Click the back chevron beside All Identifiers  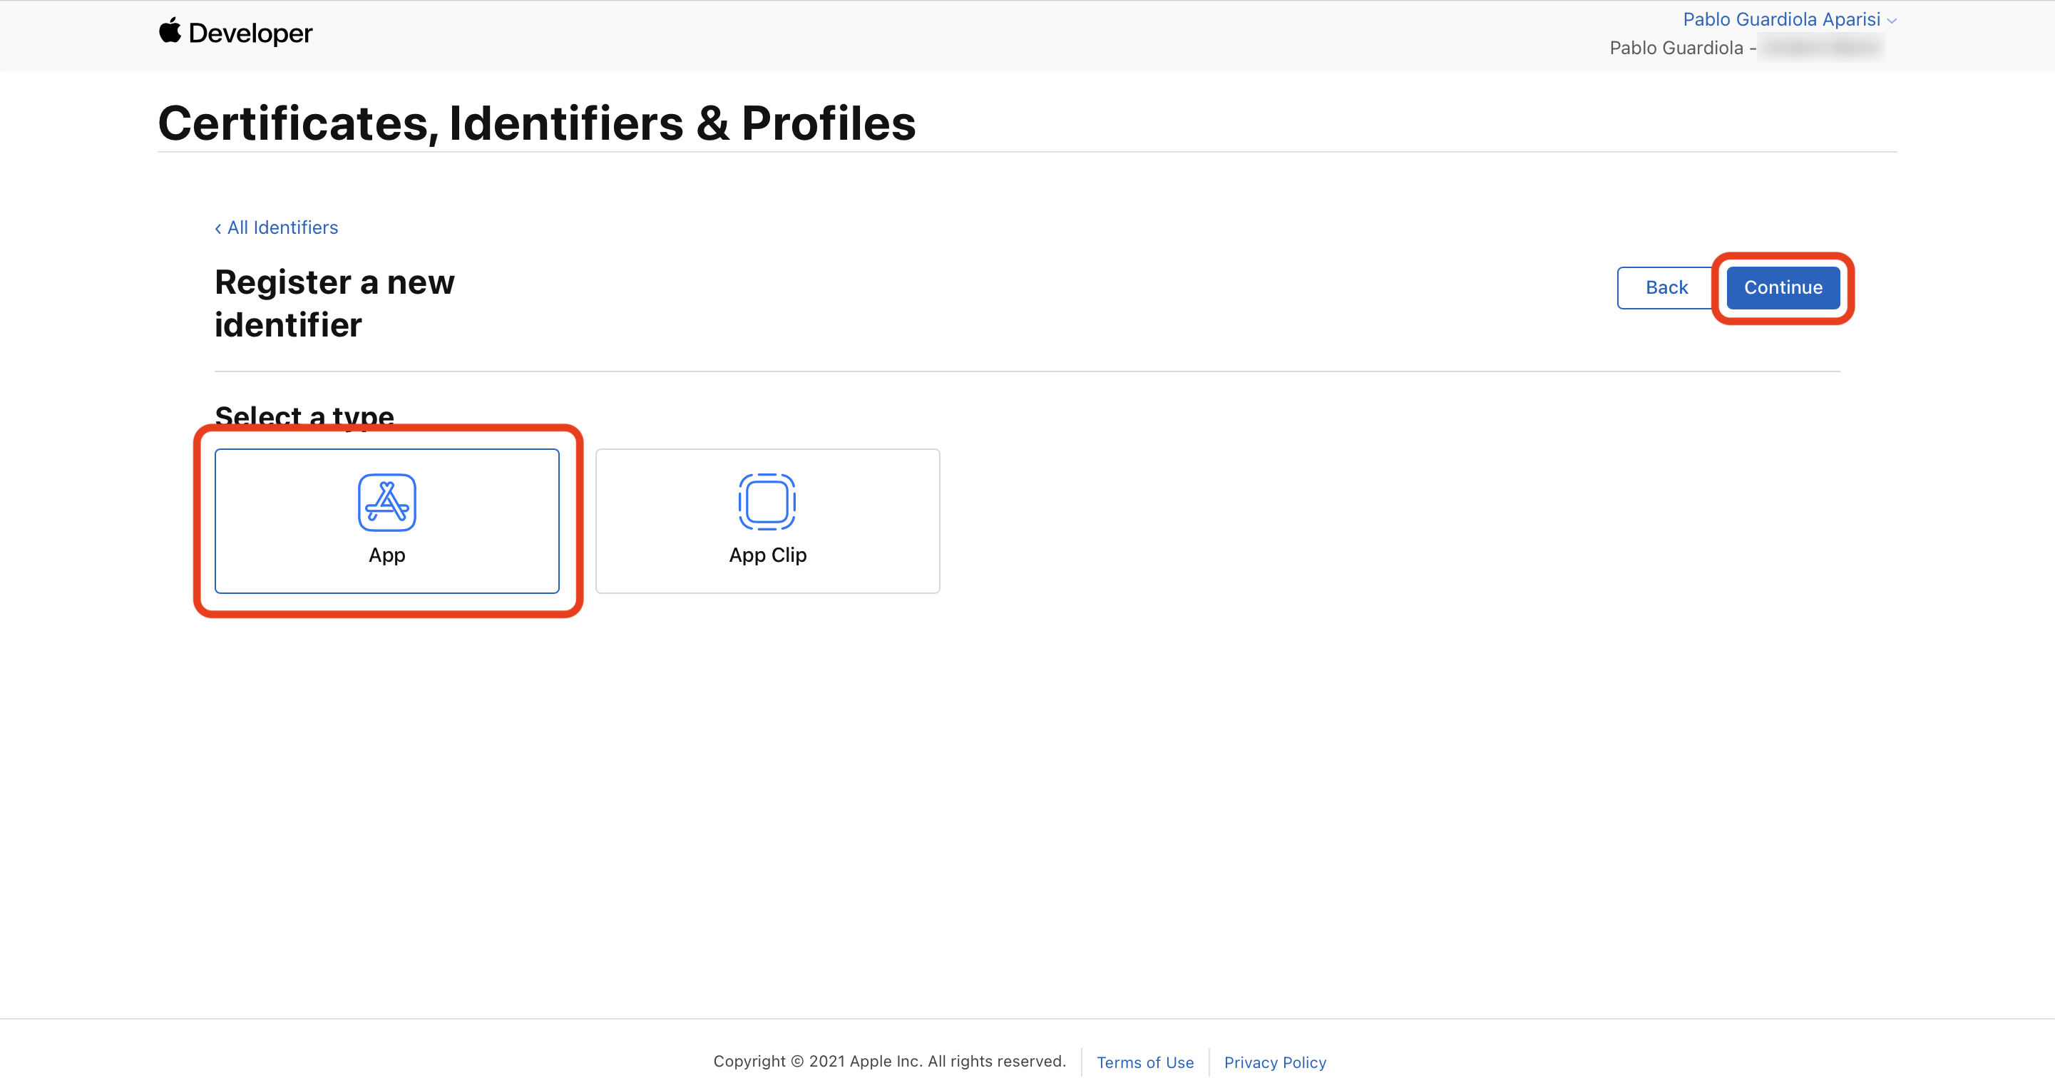click(217, 229)
